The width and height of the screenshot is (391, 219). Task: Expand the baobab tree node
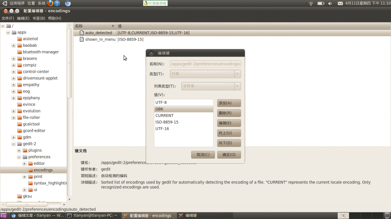(x=14, y=46)
